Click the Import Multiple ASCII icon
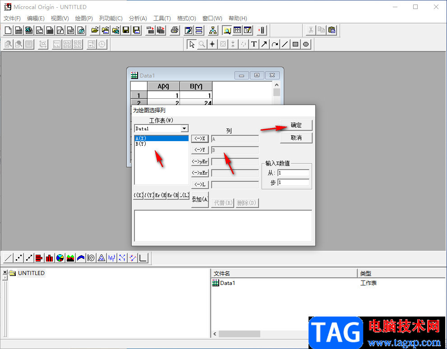Screen dimensions: 447x349 tap(161, 30)
